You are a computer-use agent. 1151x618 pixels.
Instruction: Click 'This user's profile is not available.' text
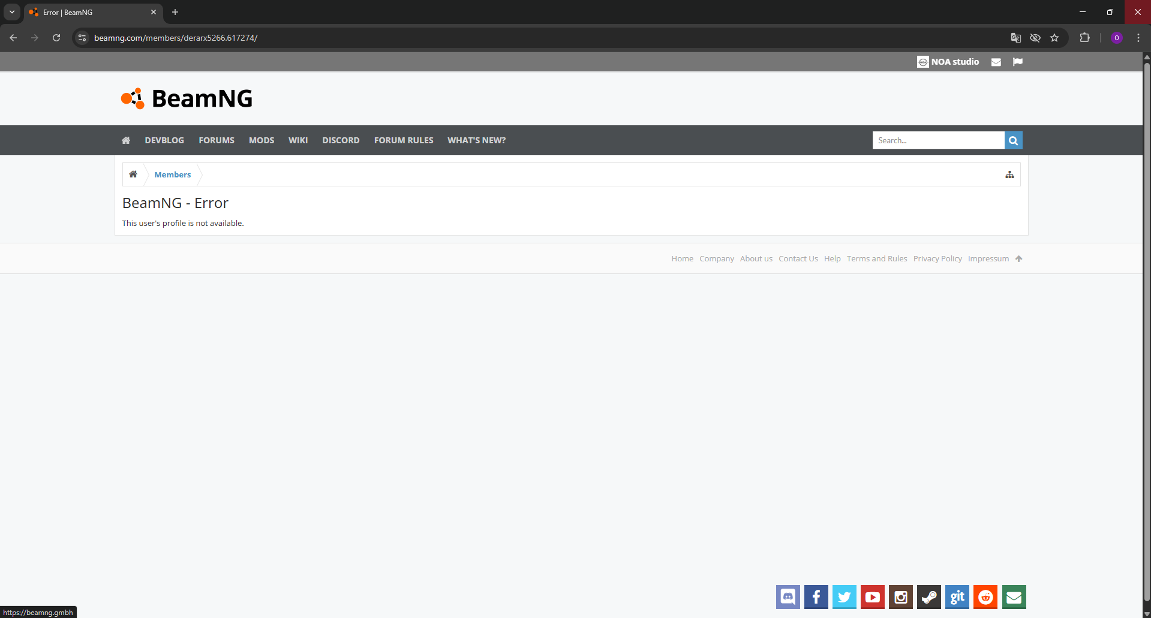pos(183,223)
